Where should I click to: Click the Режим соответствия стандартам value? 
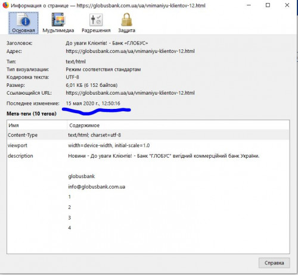pyautogui.click(x=103, y=70)
